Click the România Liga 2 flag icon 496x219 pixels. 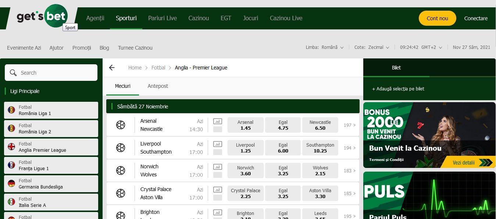click(x=12, y=128)
